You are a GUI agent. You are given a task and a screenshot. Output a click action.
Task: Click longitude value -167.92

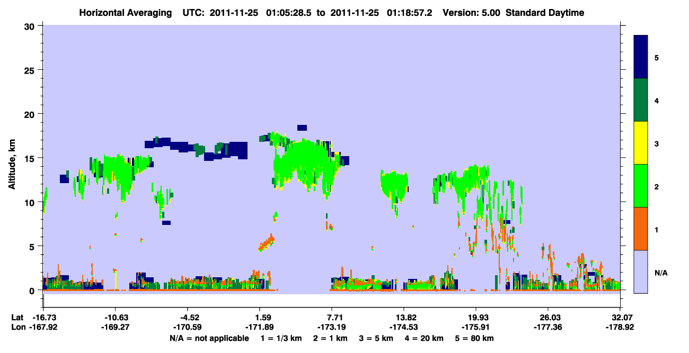[43, 327]
